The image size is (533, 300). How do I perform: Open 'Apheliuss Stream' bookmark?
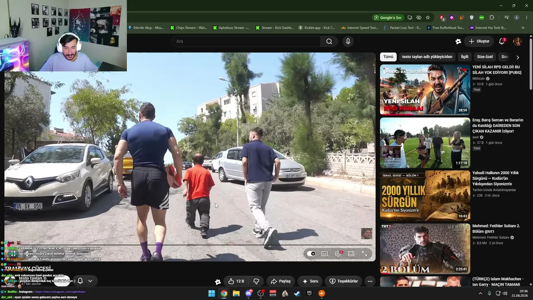pos(231,28)
